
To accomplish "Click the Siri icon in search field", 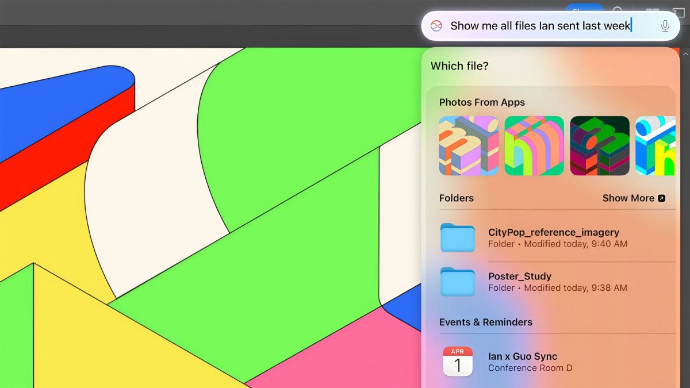I will (x=436, y=26).
